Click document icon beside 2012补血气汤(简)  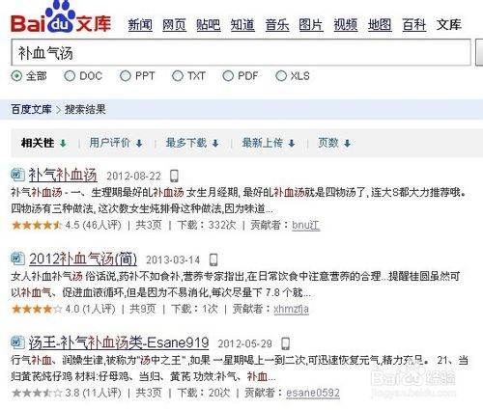tap(17, 259)
